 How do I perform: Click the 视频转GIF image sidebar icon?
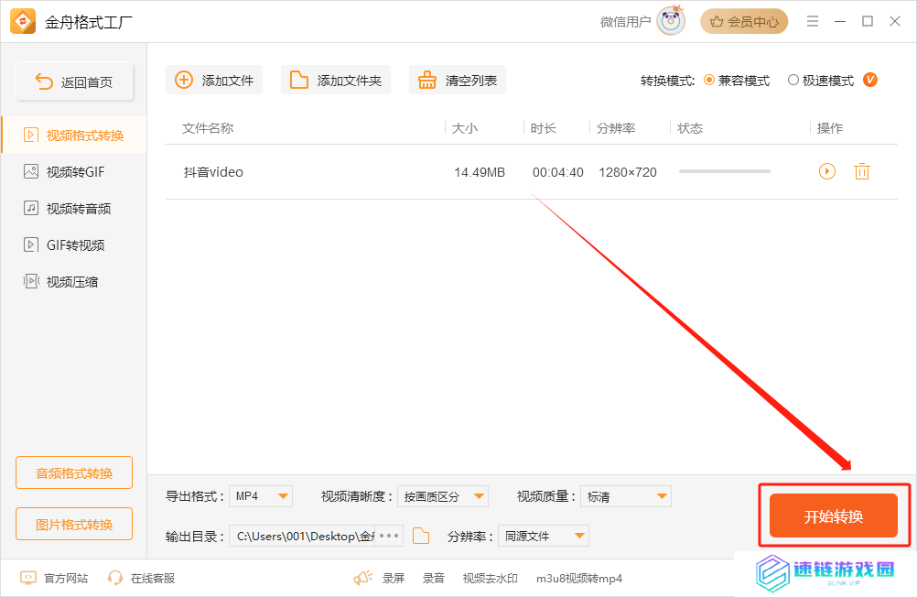(x=31, y=171)
